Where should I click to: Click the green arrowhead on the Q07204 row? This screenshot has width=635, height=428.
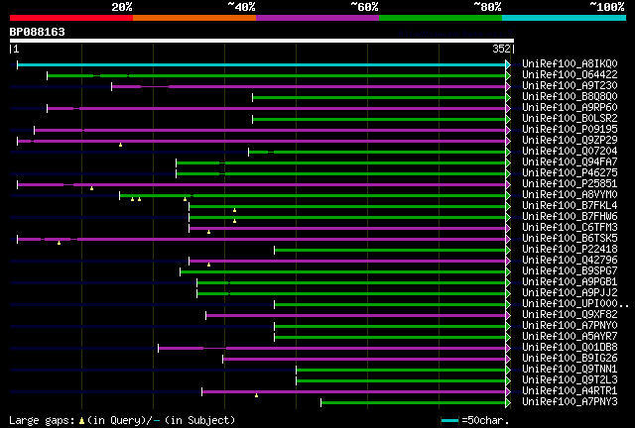point(508,153)
